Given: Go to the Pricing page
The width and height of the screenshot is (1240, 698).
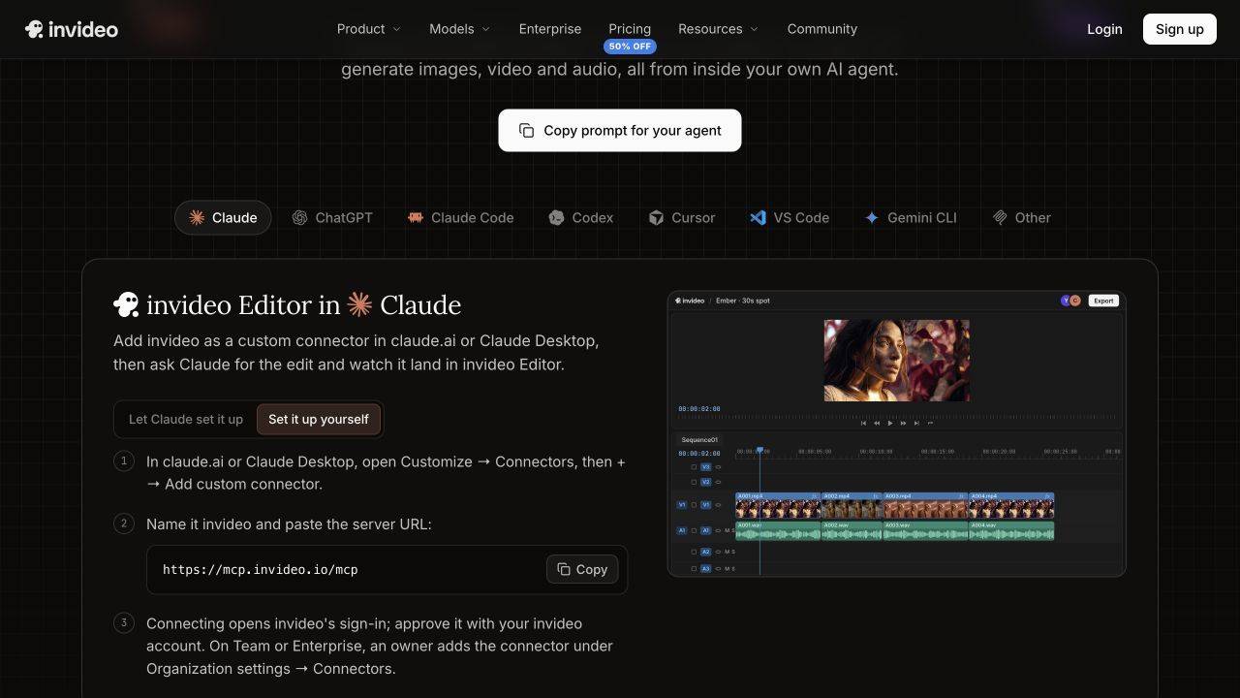Looking at the screenshot, I should click(x=630, y=29).
